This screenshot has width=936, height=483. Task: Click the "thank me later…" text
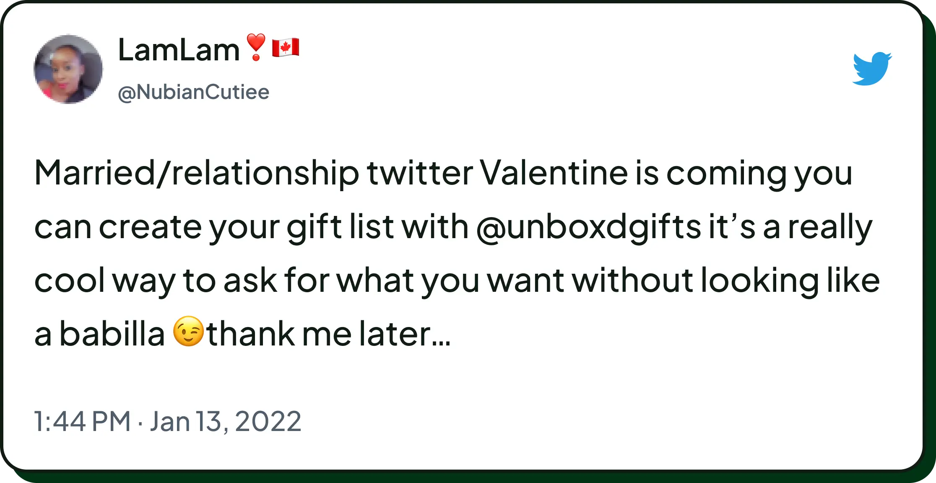point(328,334)
